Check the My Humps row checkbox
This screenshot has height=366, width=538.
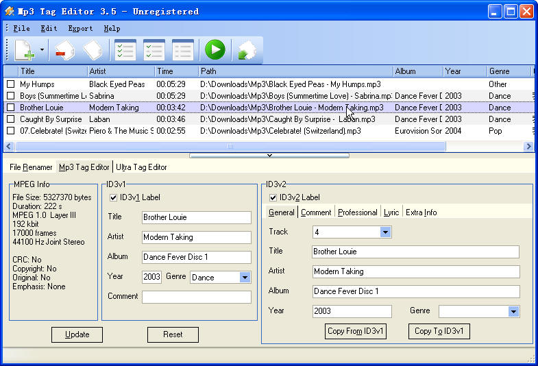11,84
